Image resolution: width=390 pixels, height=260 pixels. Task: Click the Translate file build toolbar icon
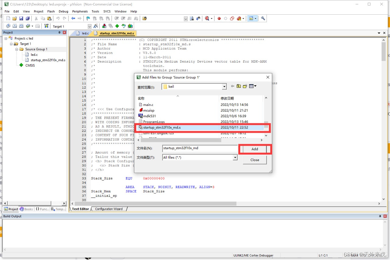pyautogui.click(x=8, y=26)
